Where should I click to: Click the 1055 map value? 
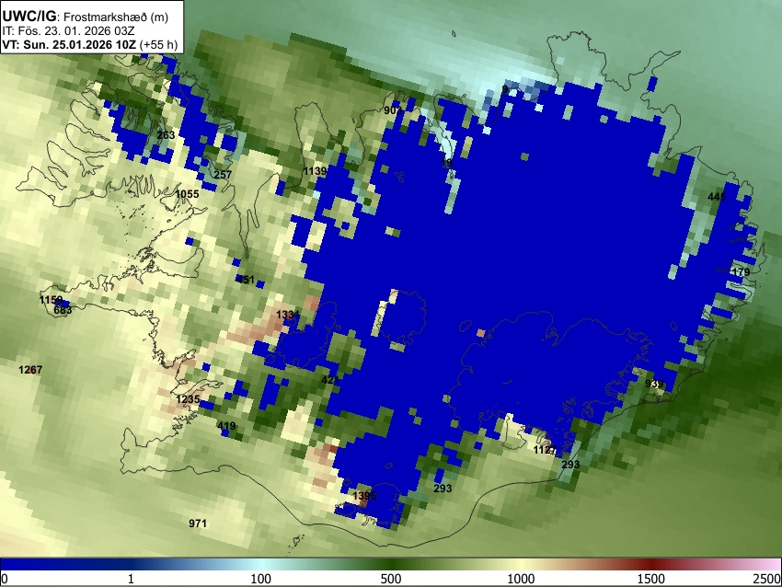click(187, 194)
